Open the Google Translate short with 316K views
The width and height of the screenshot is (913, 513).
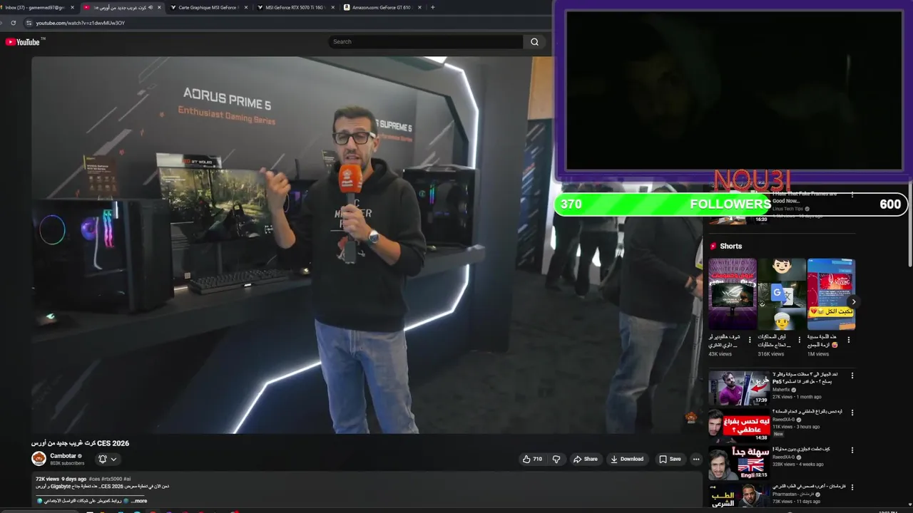tap(781, 294)
